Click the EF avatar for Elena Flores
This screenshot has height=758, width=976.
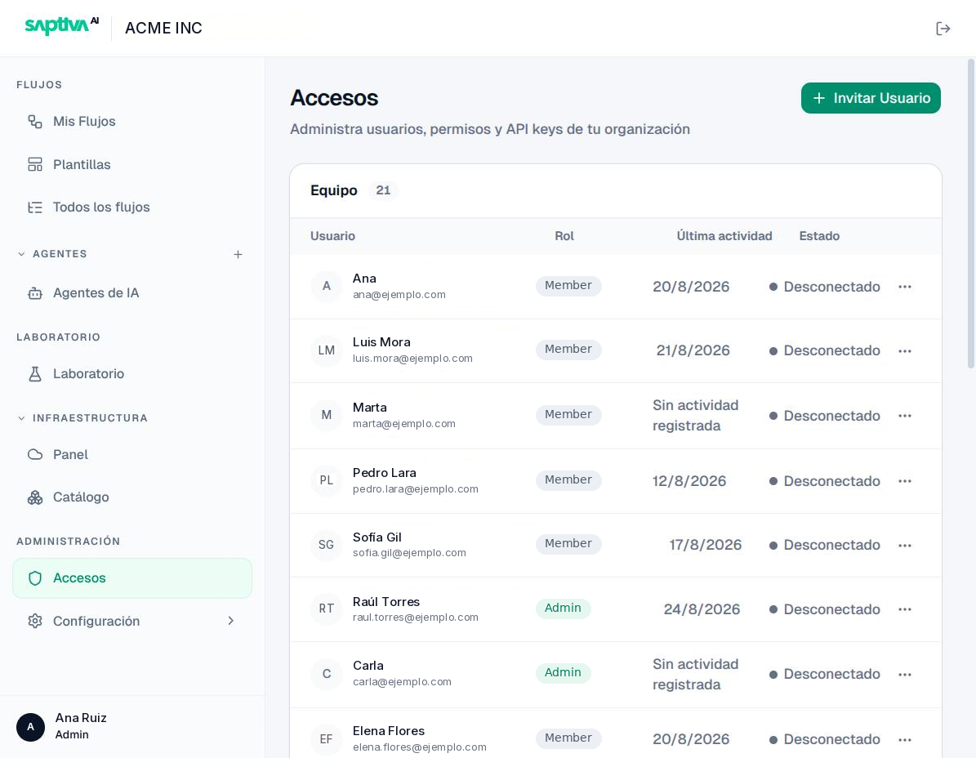click(326, 738)
